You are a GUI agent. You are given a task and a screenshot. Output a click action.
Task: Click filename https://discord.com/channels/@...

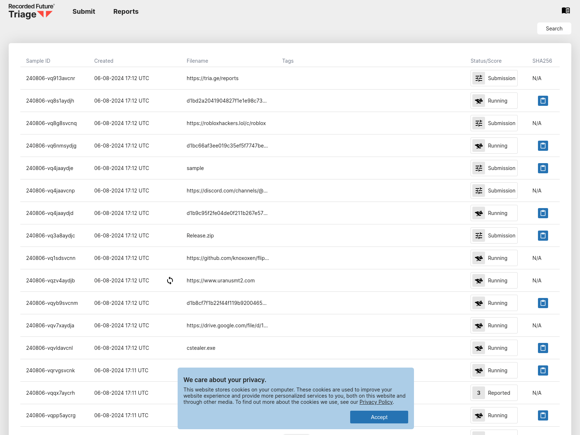(227, 191)
